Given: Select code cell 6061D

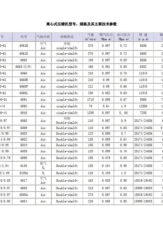Looking at the screenshot, I should (x=24, y=54).
